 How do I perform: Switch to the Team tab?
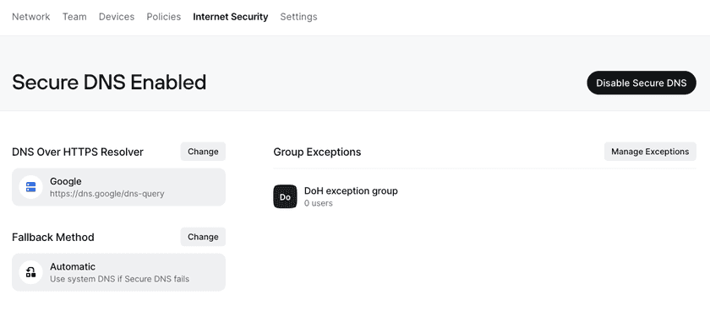point(74,17)
